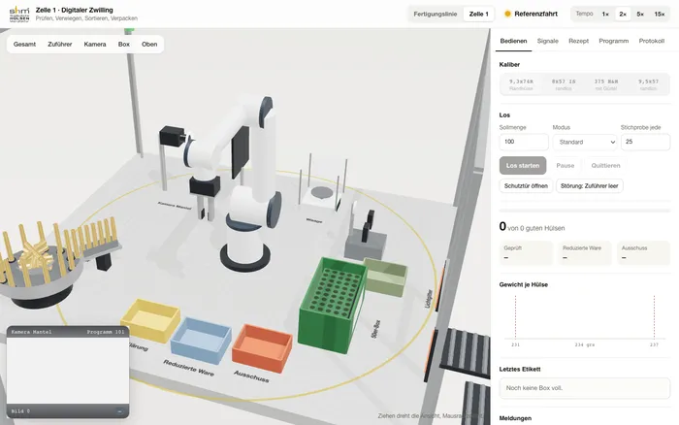Click 'Zelle 1 · Digitaler Zwilling' title
The width and height of the screenshot is (679, 425).
[75, 10]
